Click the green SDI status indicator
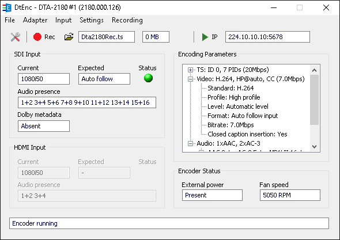The height and width of the screenshot is (240, 340). pos(148,78)
